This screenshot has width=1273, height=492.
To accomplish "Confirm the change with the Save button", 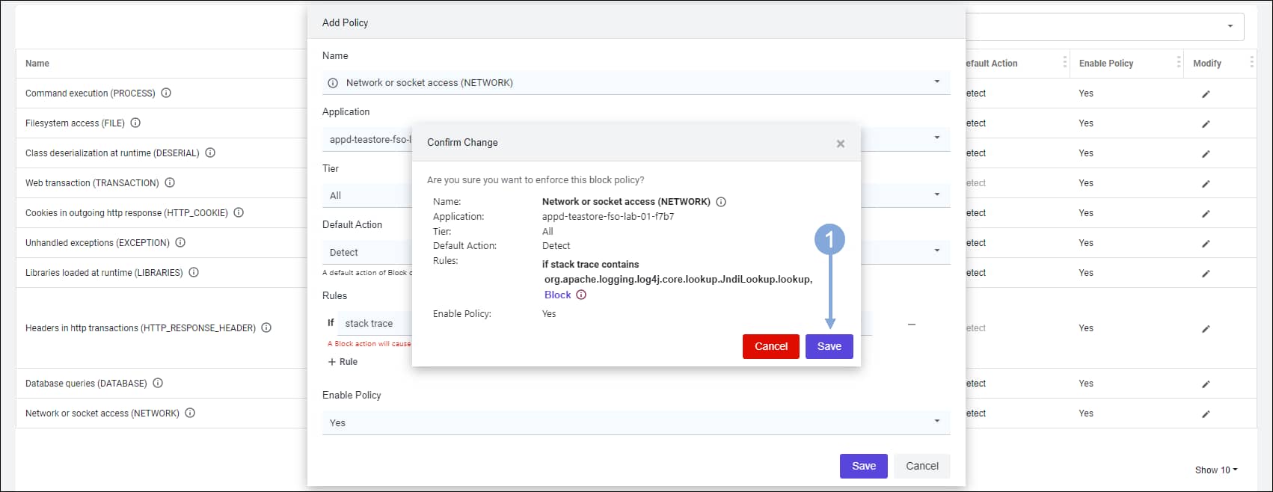I will [x=829, y=346].
